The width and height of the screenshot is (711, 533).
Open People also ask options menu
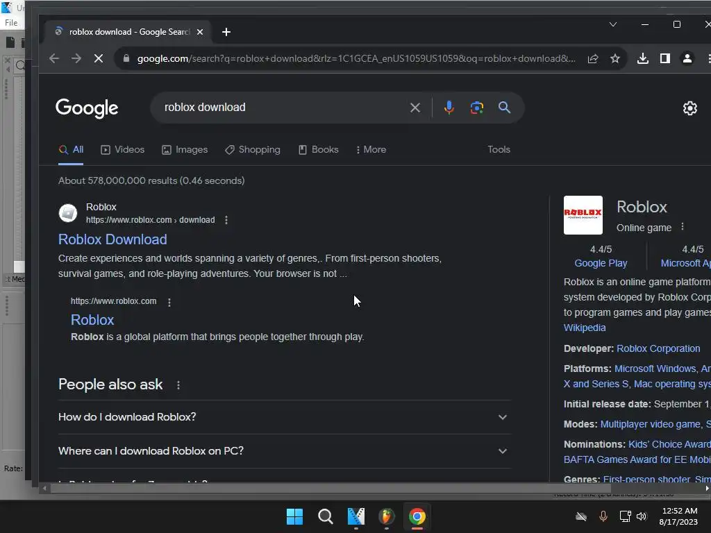[x=178, y=384]
